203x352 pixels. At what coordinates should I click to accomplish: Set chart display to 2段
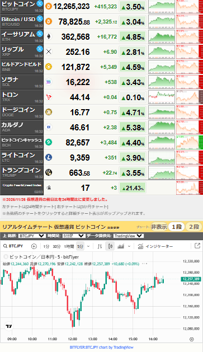coord(194,227)
